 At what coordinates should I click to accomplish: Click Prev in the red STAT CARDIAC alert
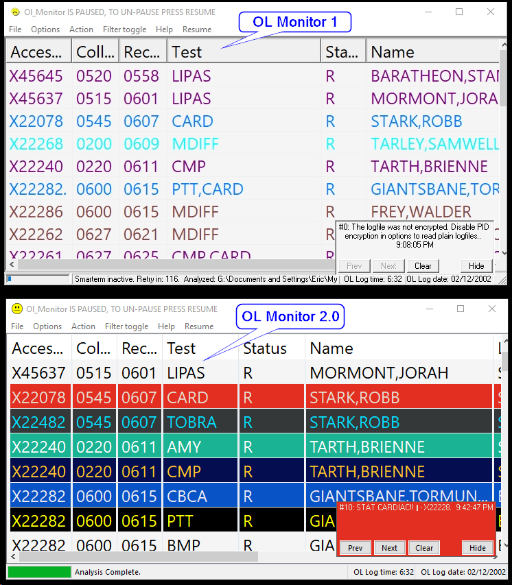pyautogui.click(x=355, y=548)
